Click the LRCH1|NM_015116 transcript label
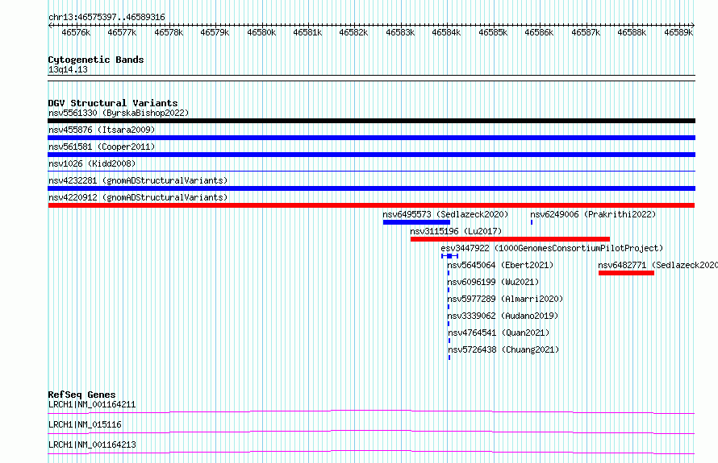This screenshot has width=718, height=463. 85,424
